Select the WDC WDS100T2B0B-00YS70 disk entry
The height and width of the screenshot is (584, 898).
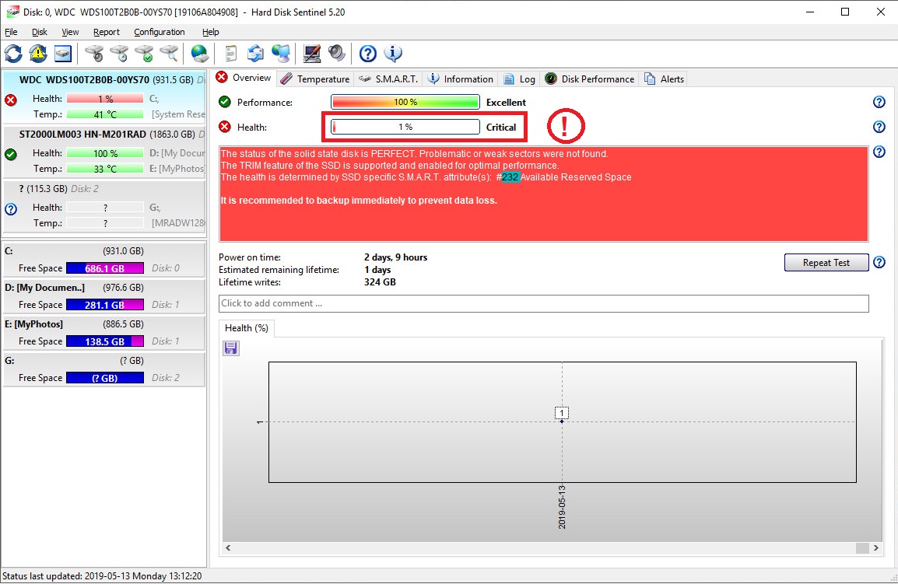pyautogui.click(x=103, y=96)
